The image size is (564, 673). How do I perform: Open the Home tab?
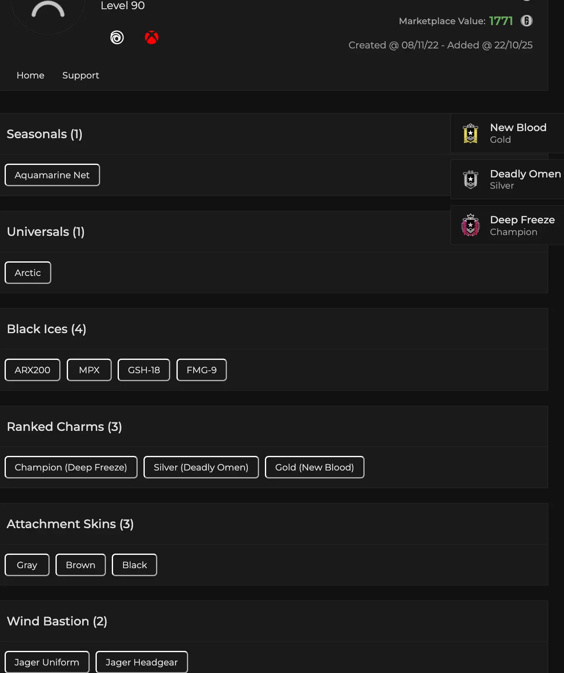point(30,76)
